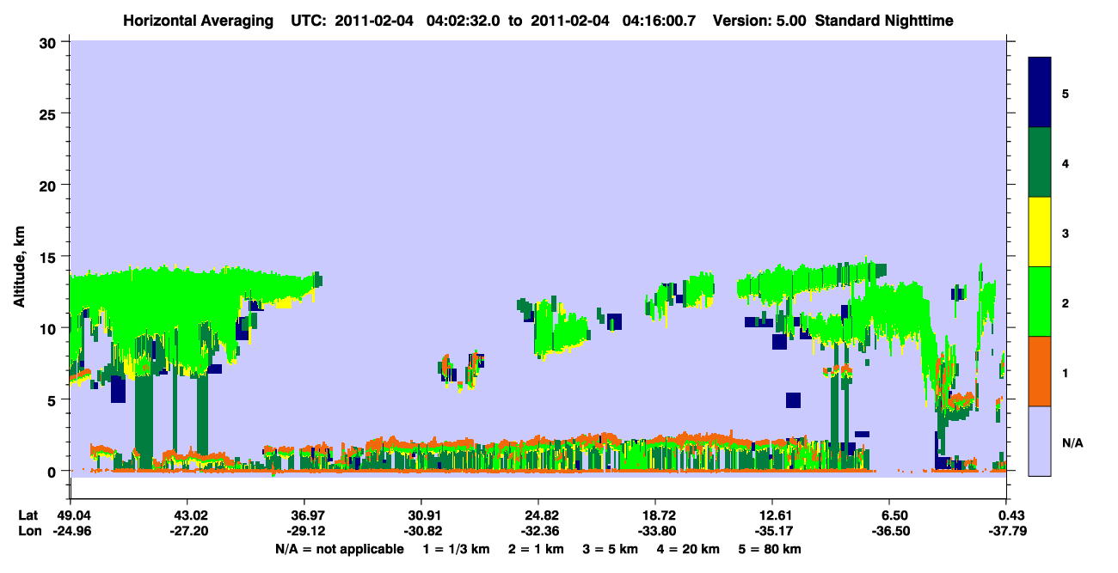Click longitude value '-32.36'
The height and width of the screenshot is (573, 1118).
pyautogui.click(x=538, y=531)
